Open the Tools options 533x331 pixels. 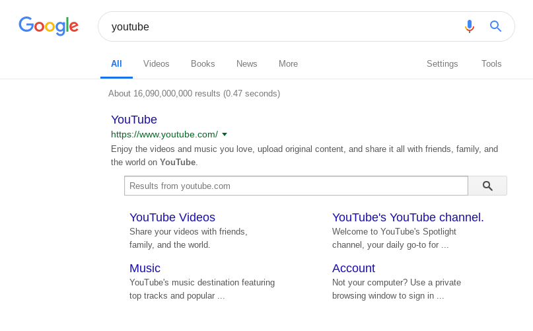click(491, 64)
